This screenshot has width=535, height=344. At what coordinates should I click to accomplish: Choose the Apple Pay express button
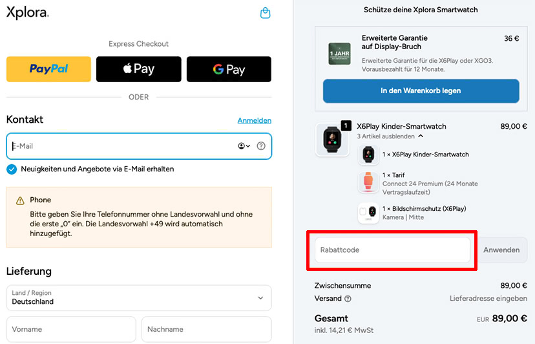(138, 69)
